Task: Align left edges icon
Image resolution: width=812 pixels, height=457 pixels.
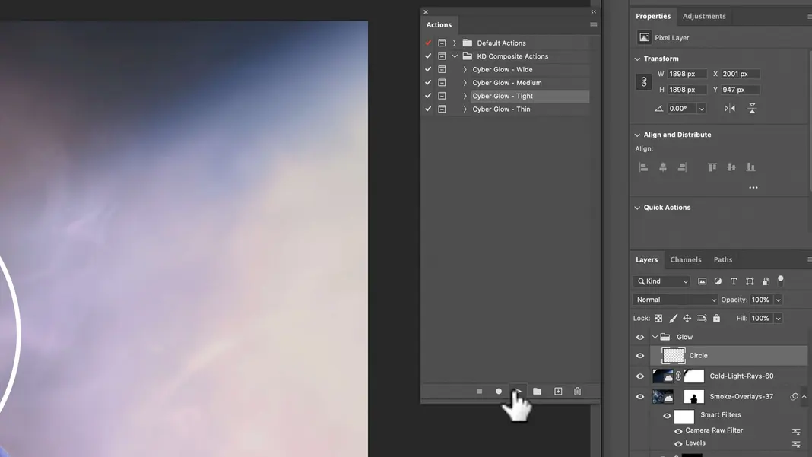Action: click(x=644, y=167)
